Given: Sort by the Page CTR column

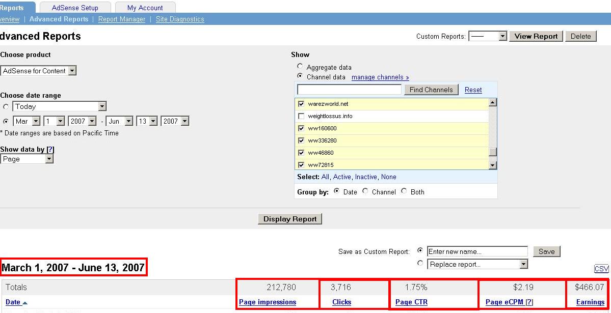Looking at the screenshot, I should [x=411, y=302].
